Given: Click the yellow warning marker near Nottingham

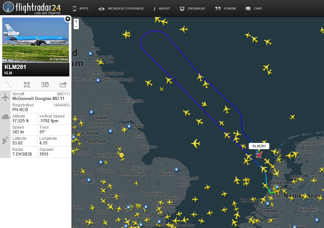Looking at the screenshot, I should click(122, 155).
